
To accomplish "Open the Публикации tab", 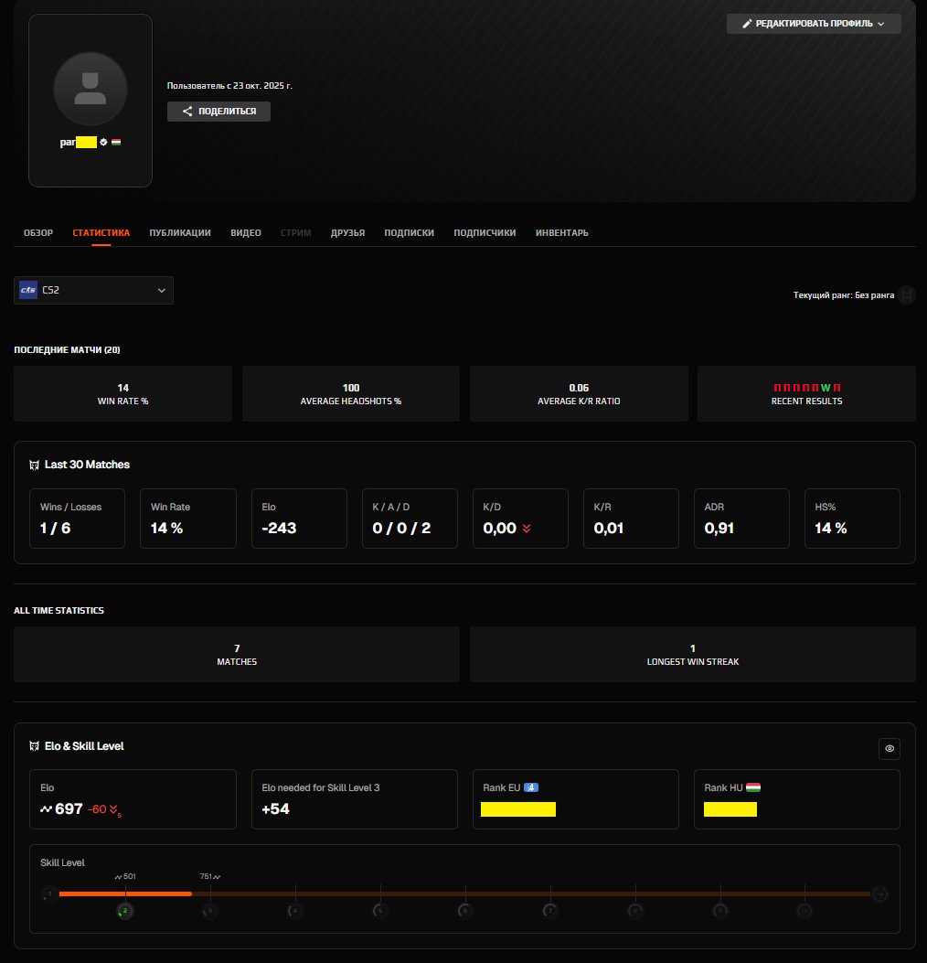I will pos(180,233).
